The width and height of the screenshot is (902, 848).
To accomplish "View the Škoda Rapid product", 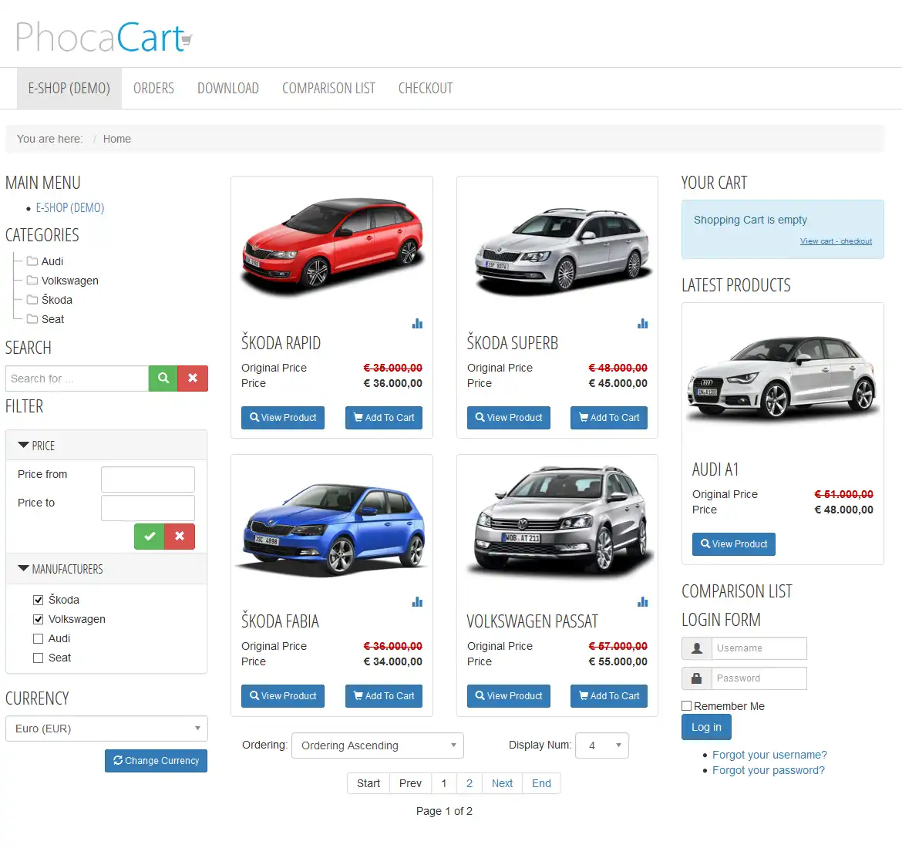I will tap(283, 418).
